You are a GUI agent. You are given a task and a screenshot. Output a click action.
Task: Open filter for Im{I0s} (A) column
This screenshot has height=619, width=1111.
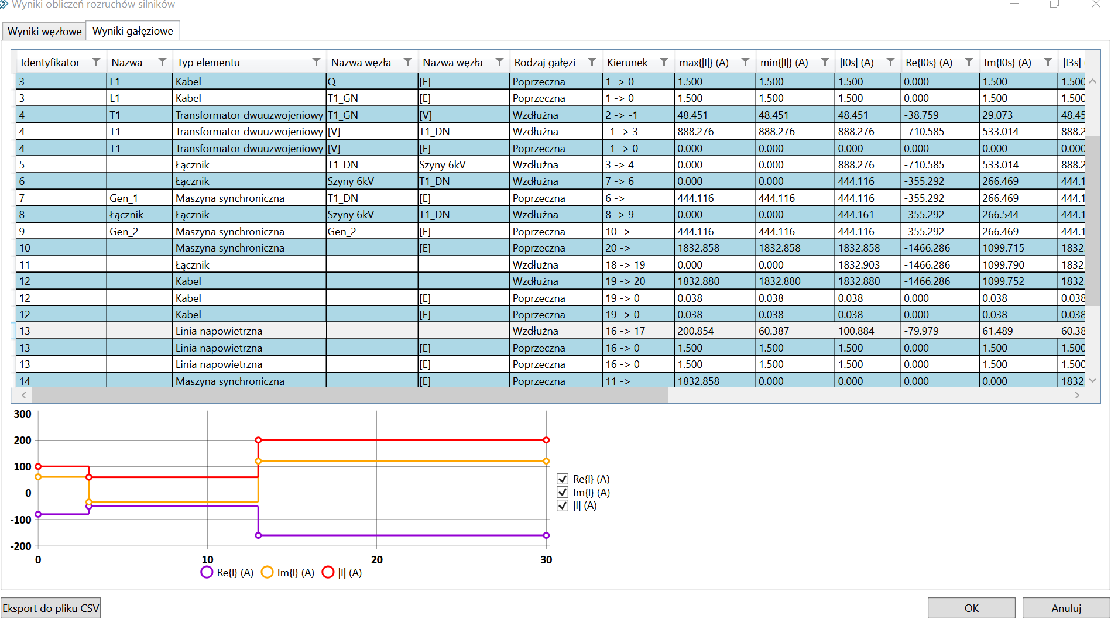1048,62
